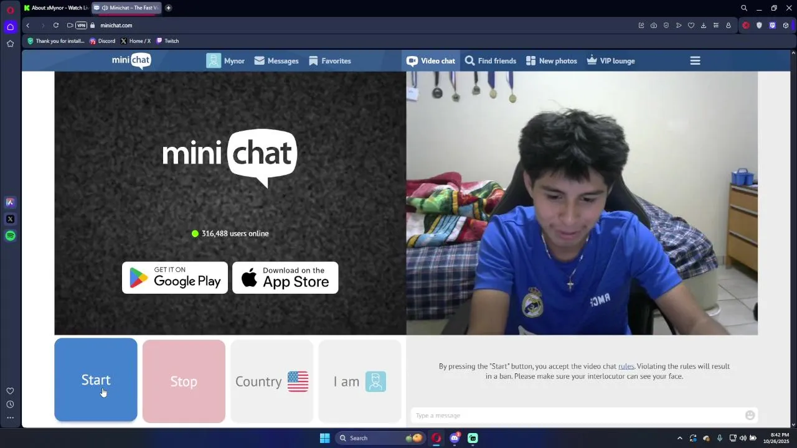Open the extensions cube icon
This screenshot has width=797, height=448.
click(x=786, y=26)
